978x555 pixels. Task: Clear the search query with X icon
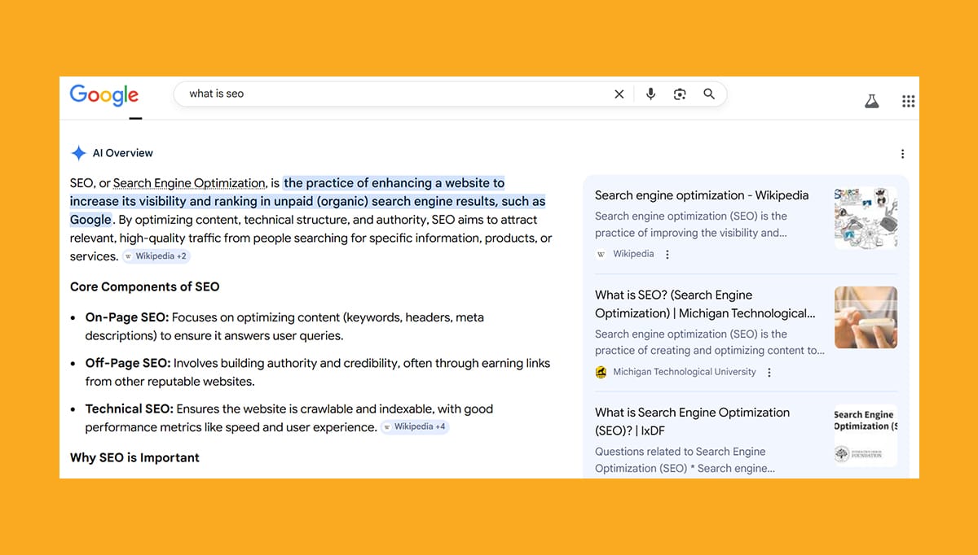619,94
